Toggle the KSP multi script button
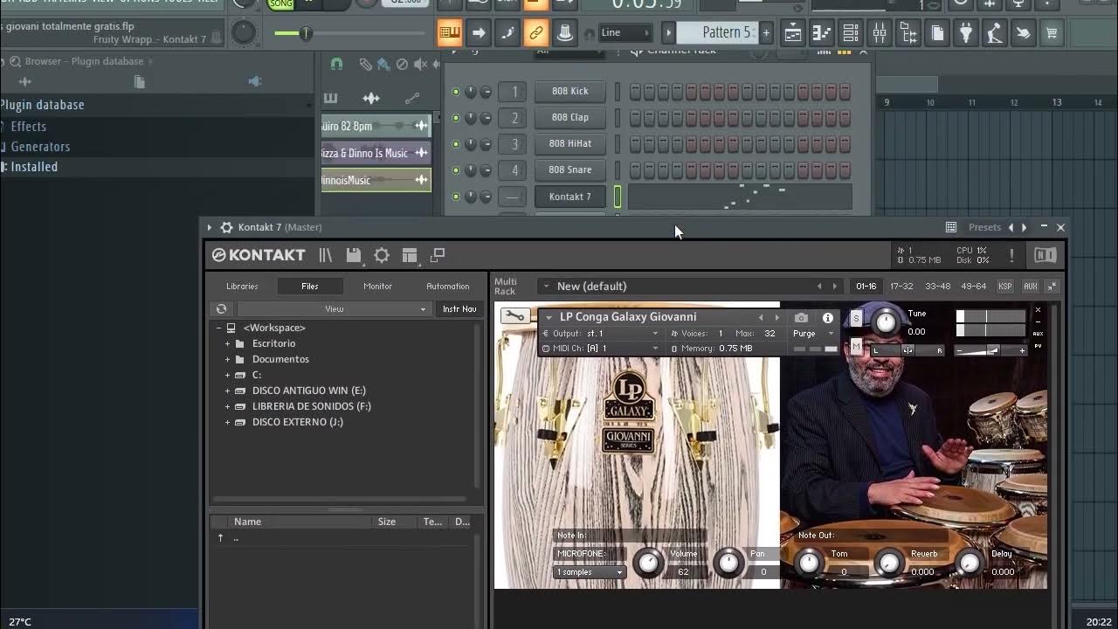This screenshot has width=1118, height=629. [x=1005, y=286]
